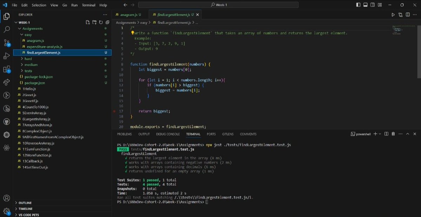Open changes compare icon in editor toolbar

tap(400, 15)
